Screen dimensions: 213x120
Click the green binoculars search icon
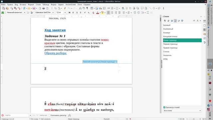coord(3,13)
